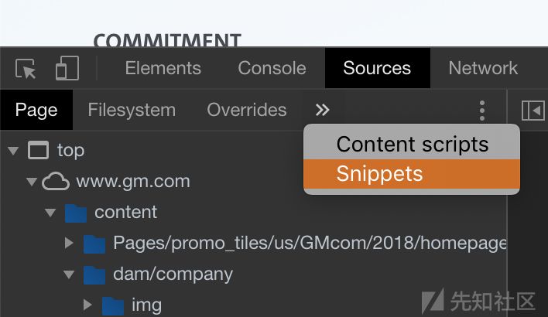Open the Network tab
The height and width of the screenshot is (317, 548).
[x=483, y=68]
